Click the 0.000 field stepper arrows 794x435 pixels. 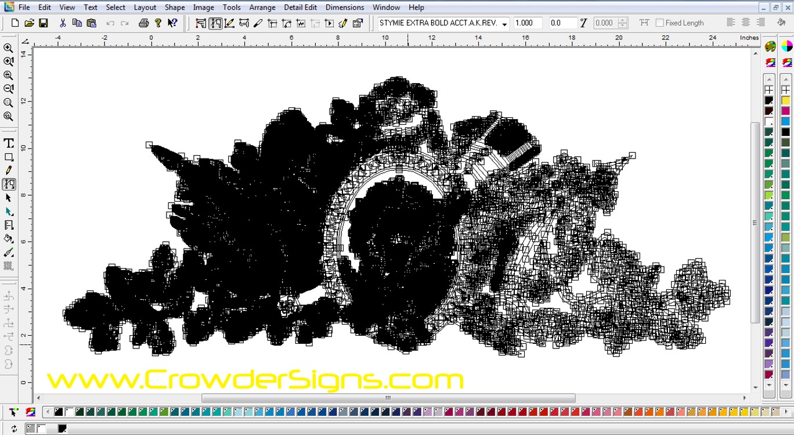[623, 23]
